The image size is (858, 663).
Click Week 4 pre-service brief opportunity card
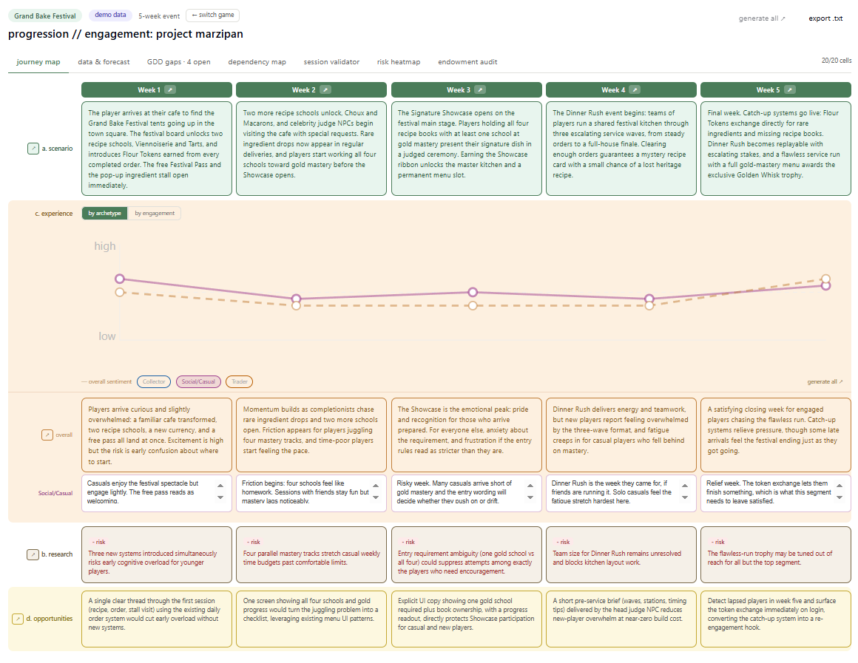coord(621,619)
